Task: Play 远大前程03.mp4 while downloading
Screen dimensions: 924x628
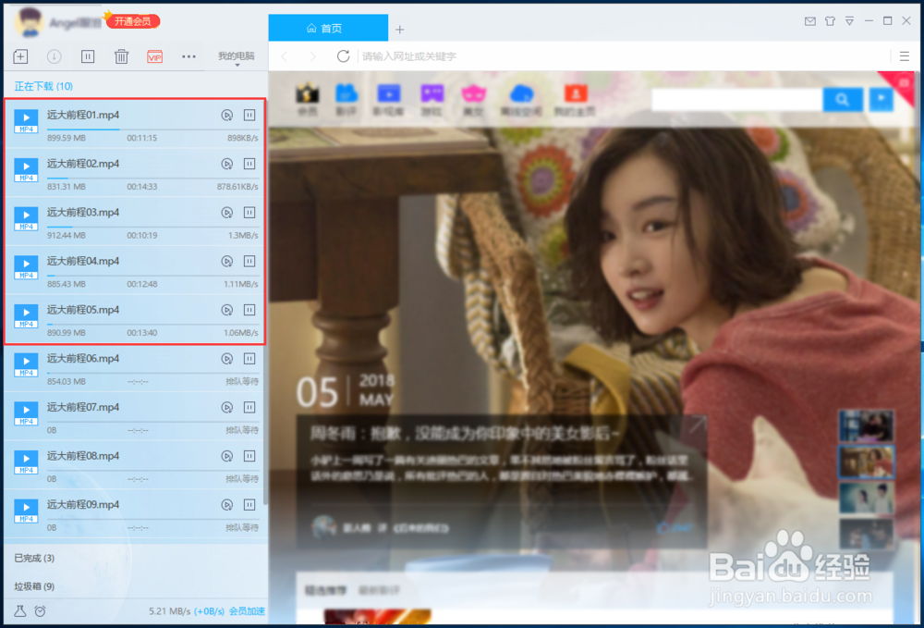Action: tap(227, 213)
